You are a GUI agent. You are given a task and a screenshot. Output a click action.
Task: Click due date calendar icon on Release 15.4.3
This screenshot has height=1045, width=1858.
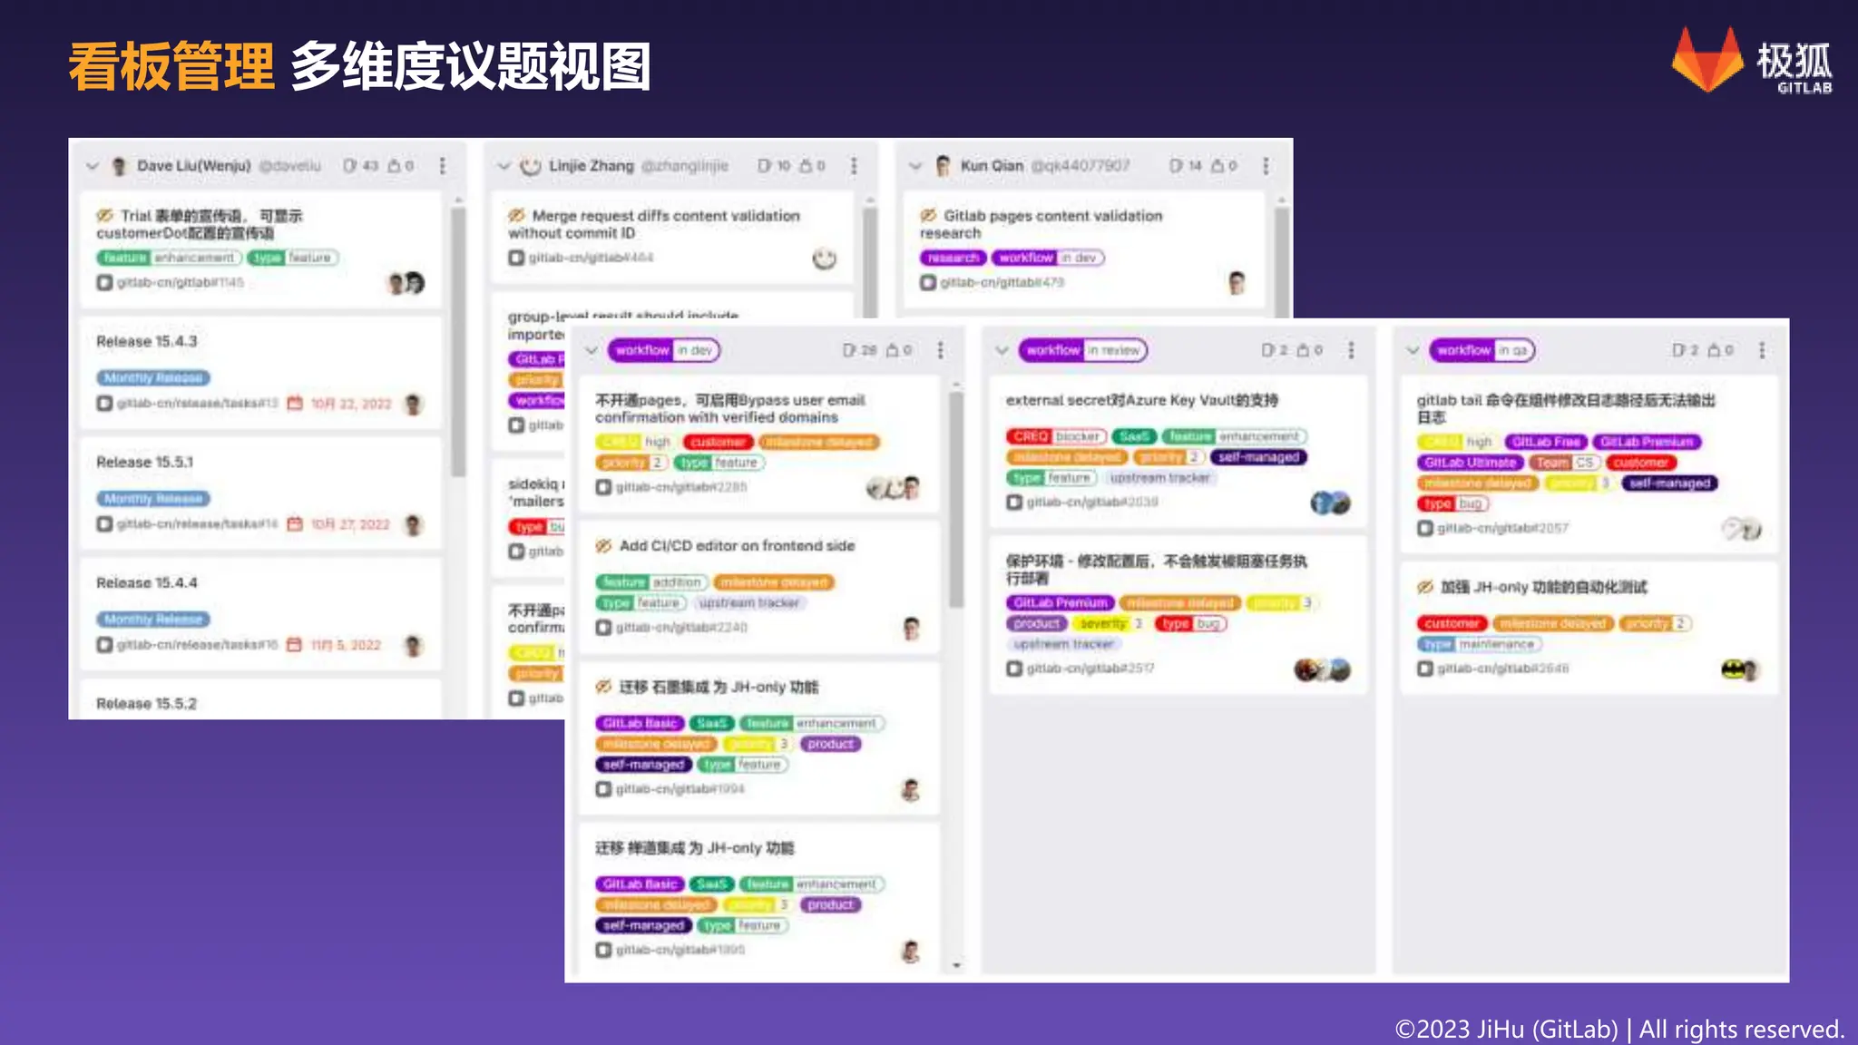[x=295, y=404]
